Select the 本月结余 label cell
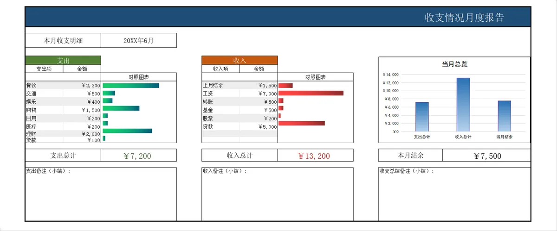Image resolution: width=557 pixels, height=231 pixels. [411, 156]
